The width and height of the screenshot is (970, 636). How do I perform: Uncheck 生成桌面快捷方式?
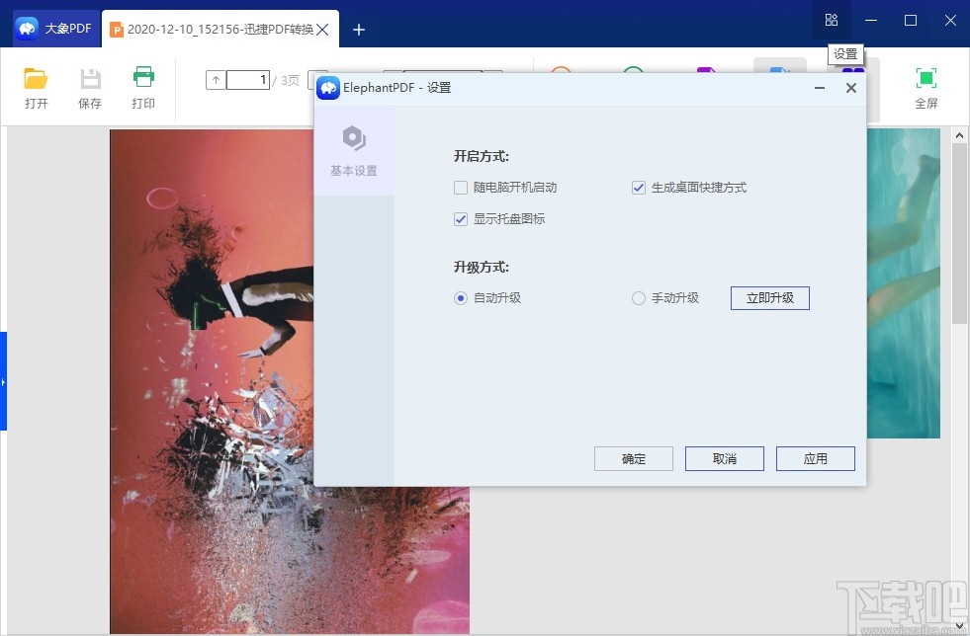(638, 187)
